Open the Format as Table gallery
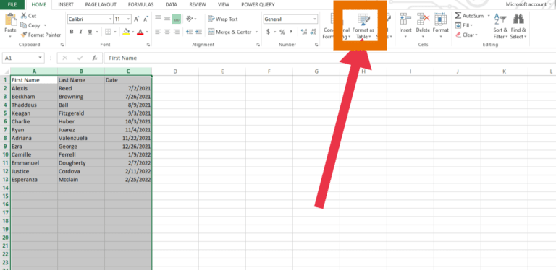Screen dimensions: 556x270 (363, 26)
